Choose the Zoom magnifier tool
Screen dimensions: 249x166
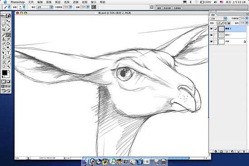pyautogui.click(x=8, y=66)
